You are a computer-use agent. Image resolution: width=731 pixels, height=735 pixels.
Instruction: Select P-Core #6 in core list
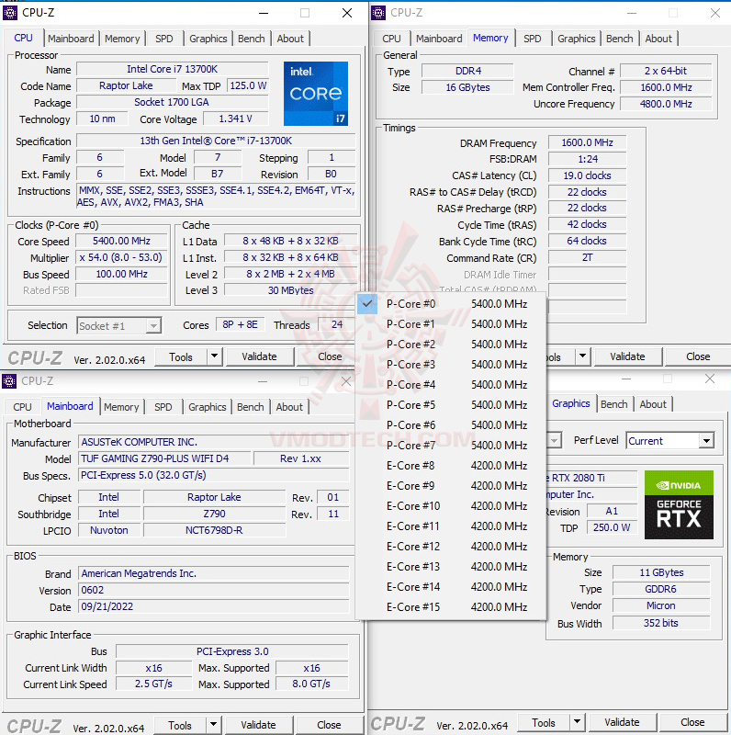[x=451, y=425]
